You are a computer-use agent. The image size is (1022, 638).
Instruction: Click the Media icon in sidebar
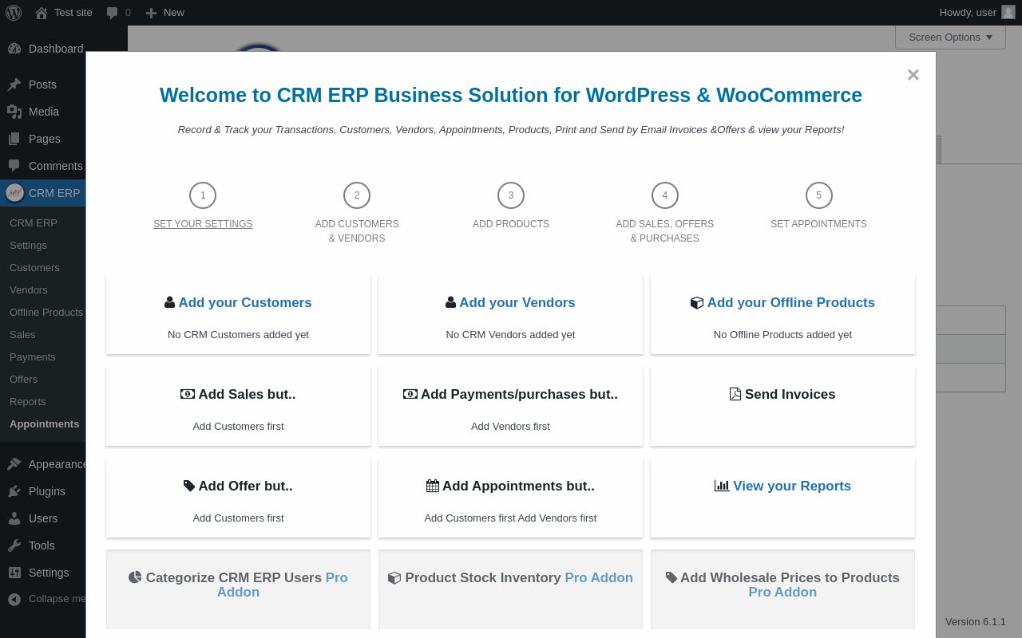click(14, 112)
